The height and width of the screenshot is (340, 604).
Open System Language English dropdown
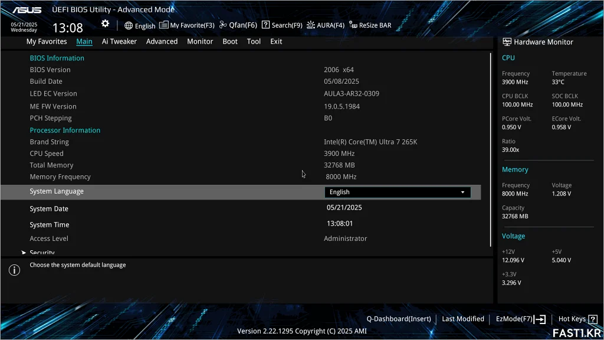(398, 192)
